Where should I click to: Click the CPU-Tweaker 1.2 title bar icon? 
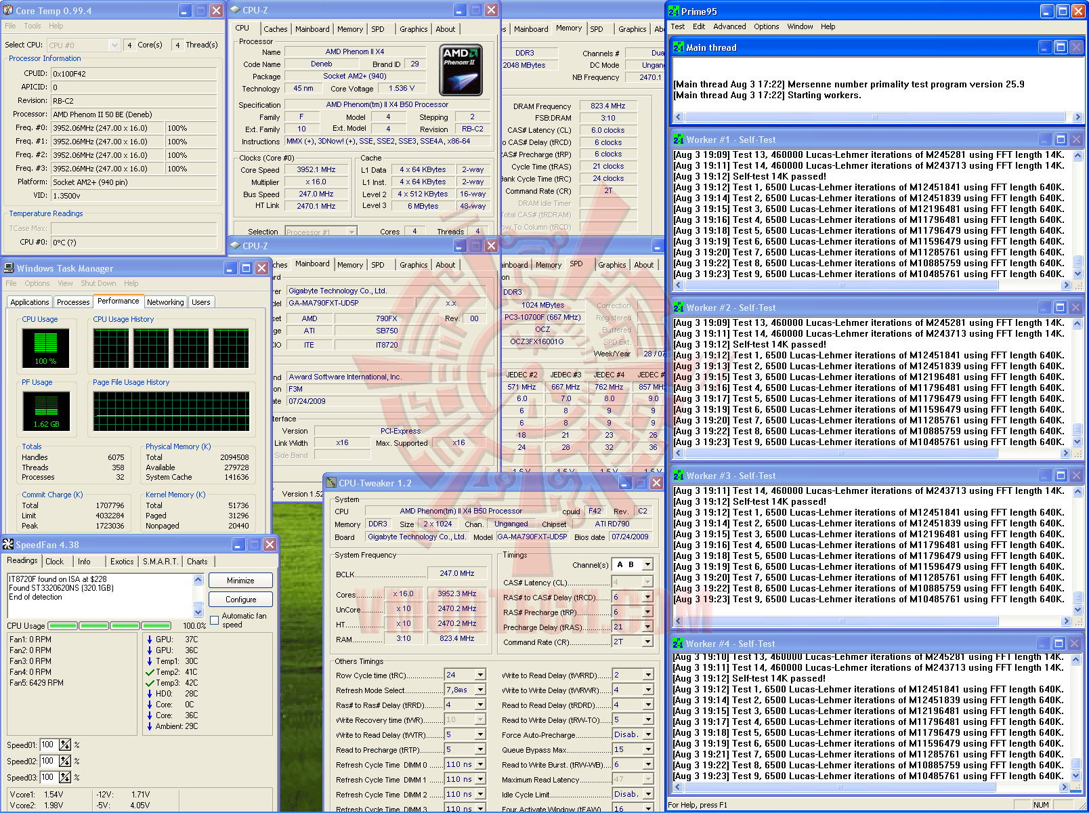pyautogui.click(x=331, y=483)
